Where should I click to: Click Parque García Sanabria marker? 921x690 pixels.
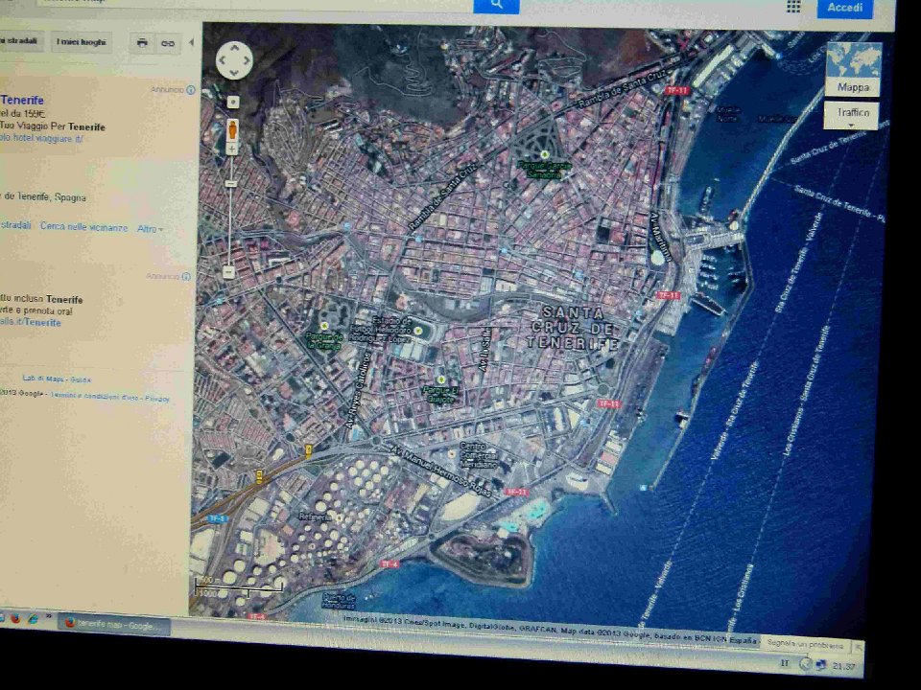point(545,155)
